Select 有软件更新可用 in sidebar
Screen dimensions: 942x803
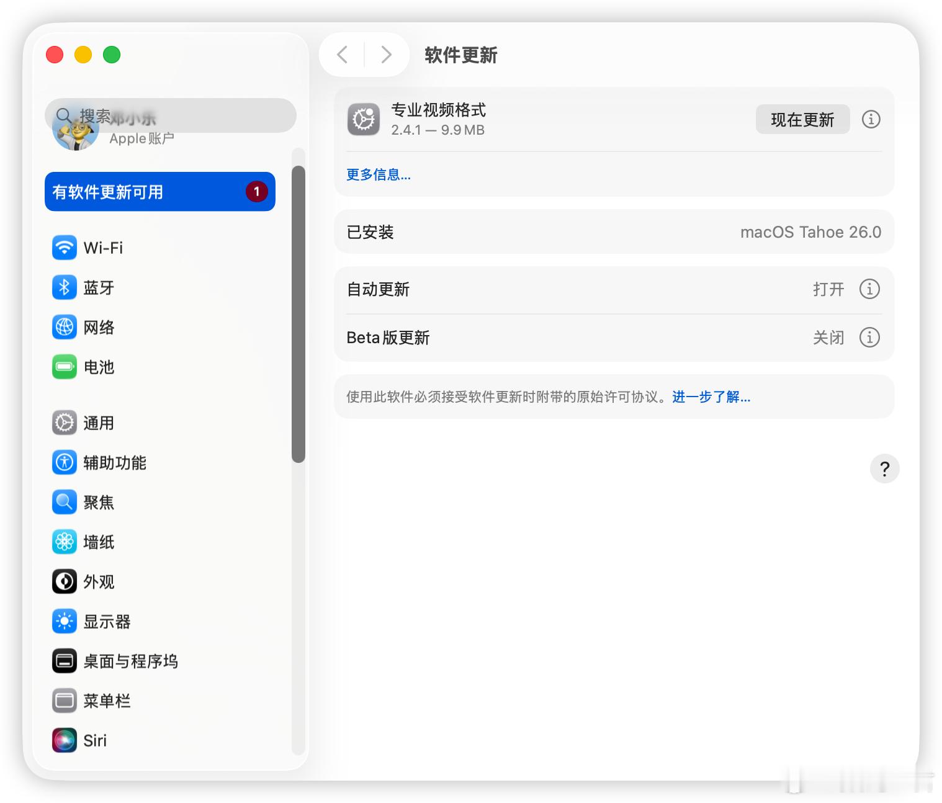pyautogui.click(x=160, y=192)
